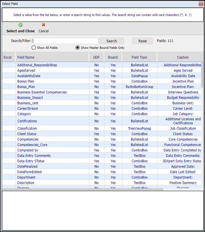Click the Cancel label
The width and height of the screenshot is (205, 232).
pyautogui.click(x=44, y=31)
